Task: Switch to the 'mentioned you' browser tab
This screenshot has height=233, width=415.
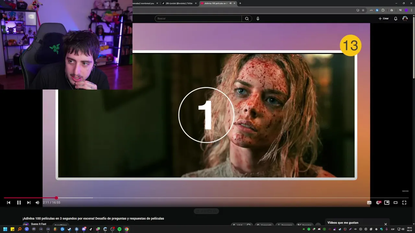Action: pyautogui.click(x=144, y=3)
